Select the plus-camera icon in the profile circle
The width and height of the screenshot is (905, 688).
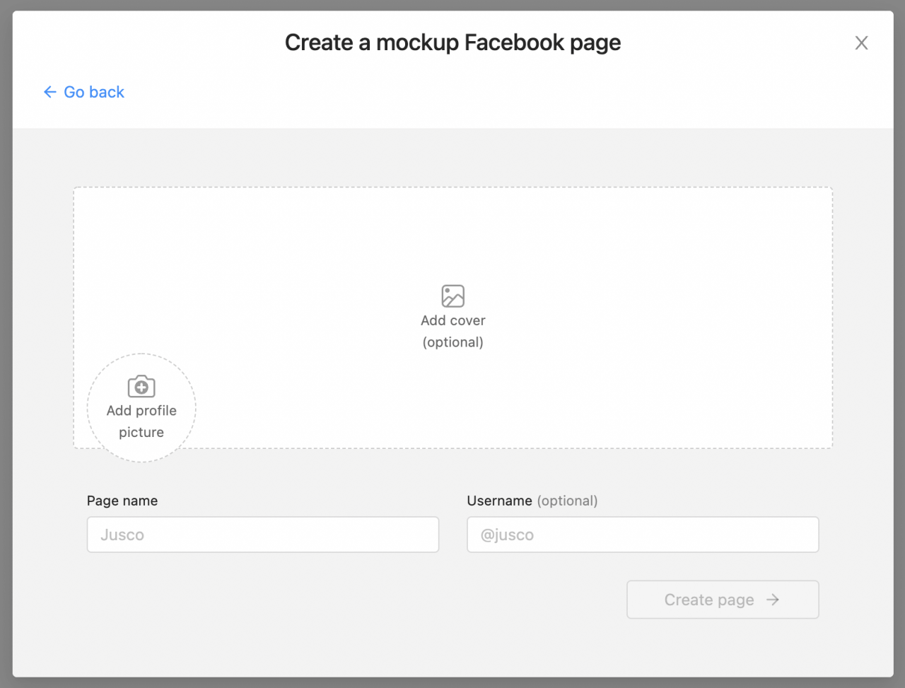[x=141, y=386]
